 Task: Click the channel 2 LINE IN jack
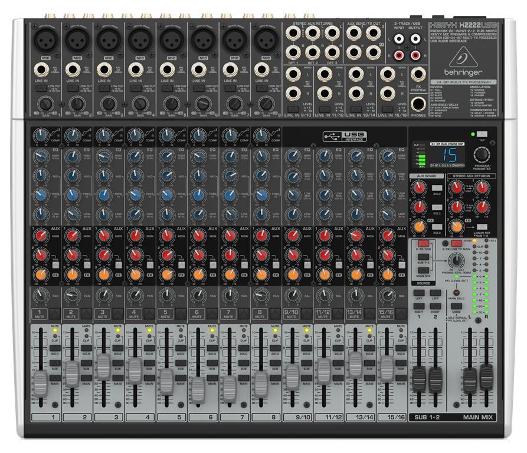(x=73, y=70)
